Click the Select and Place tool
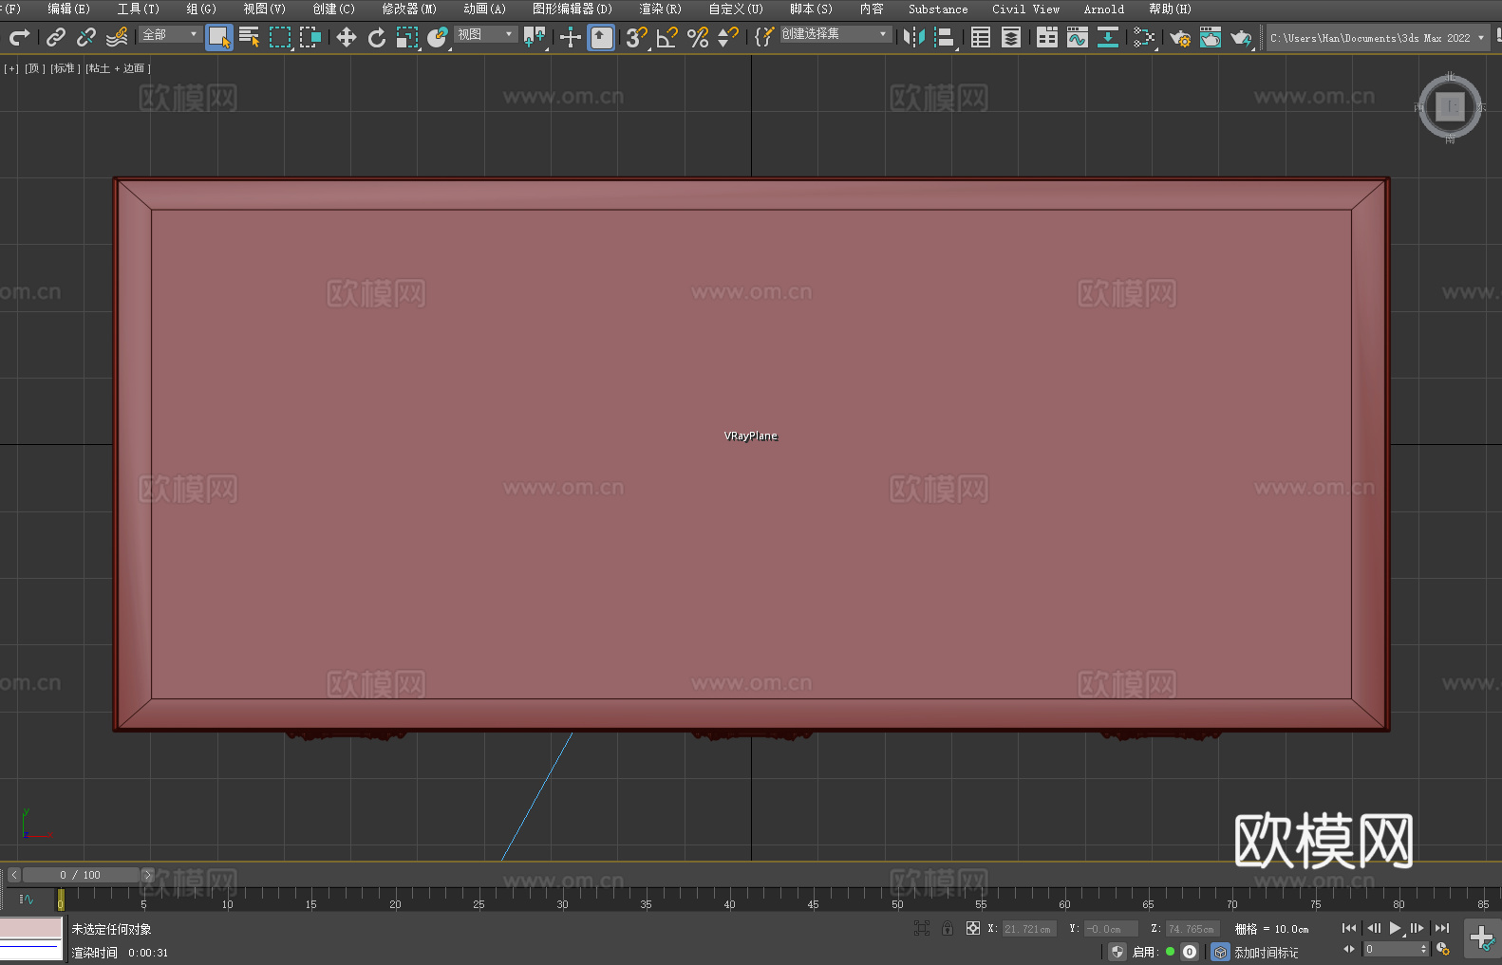 coord(438,37)
